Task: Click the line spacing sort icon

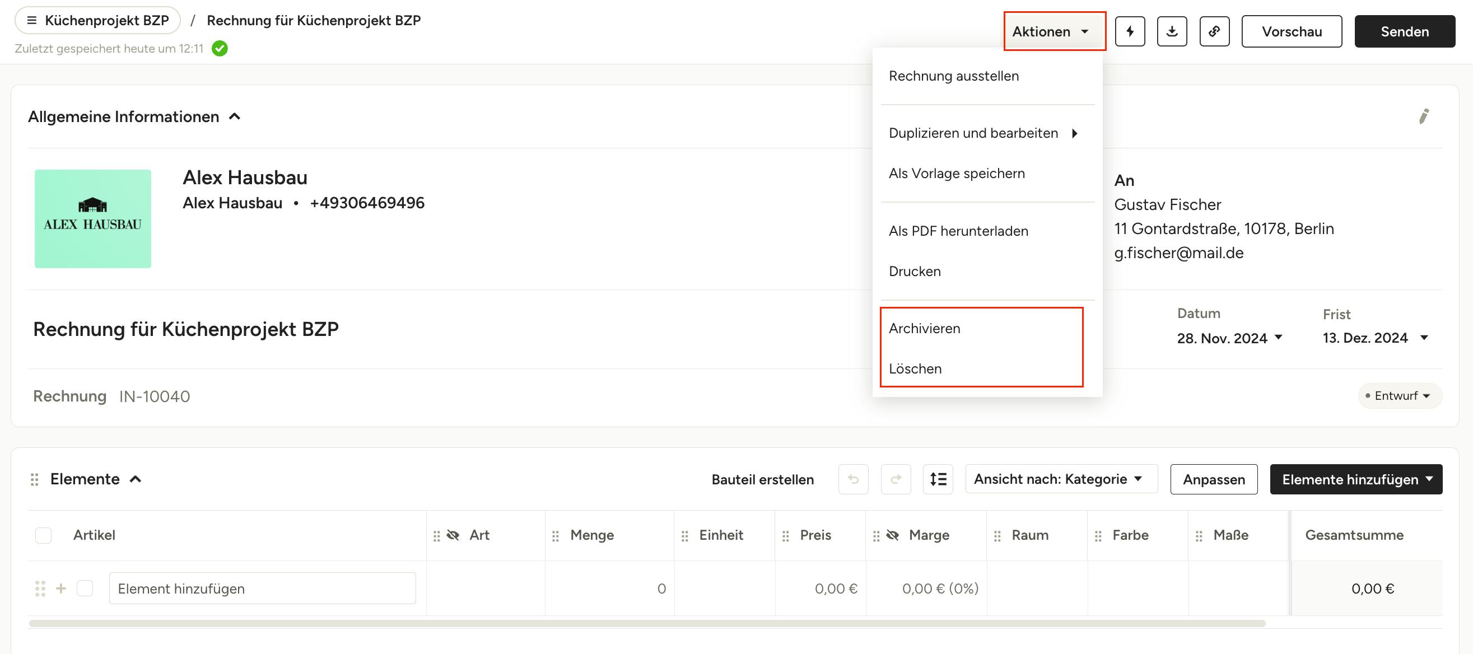Action: 938,479
